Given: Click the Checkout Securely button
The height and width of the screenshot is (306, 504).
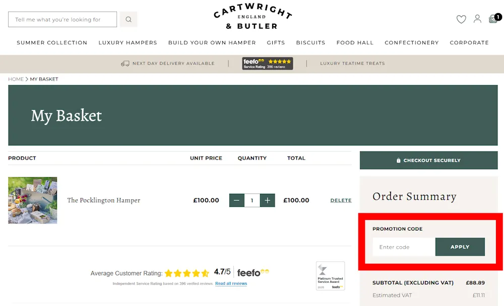Looking at the screenshot, I should 428,160.
